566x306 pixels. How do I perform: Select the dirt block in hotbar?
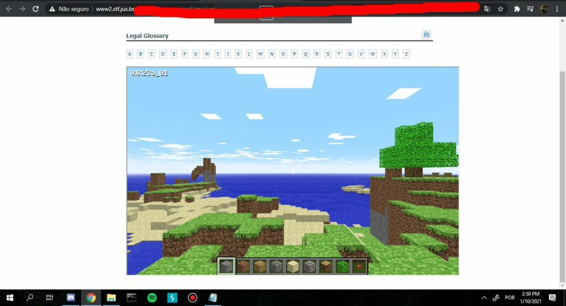(x=243, y=266)
